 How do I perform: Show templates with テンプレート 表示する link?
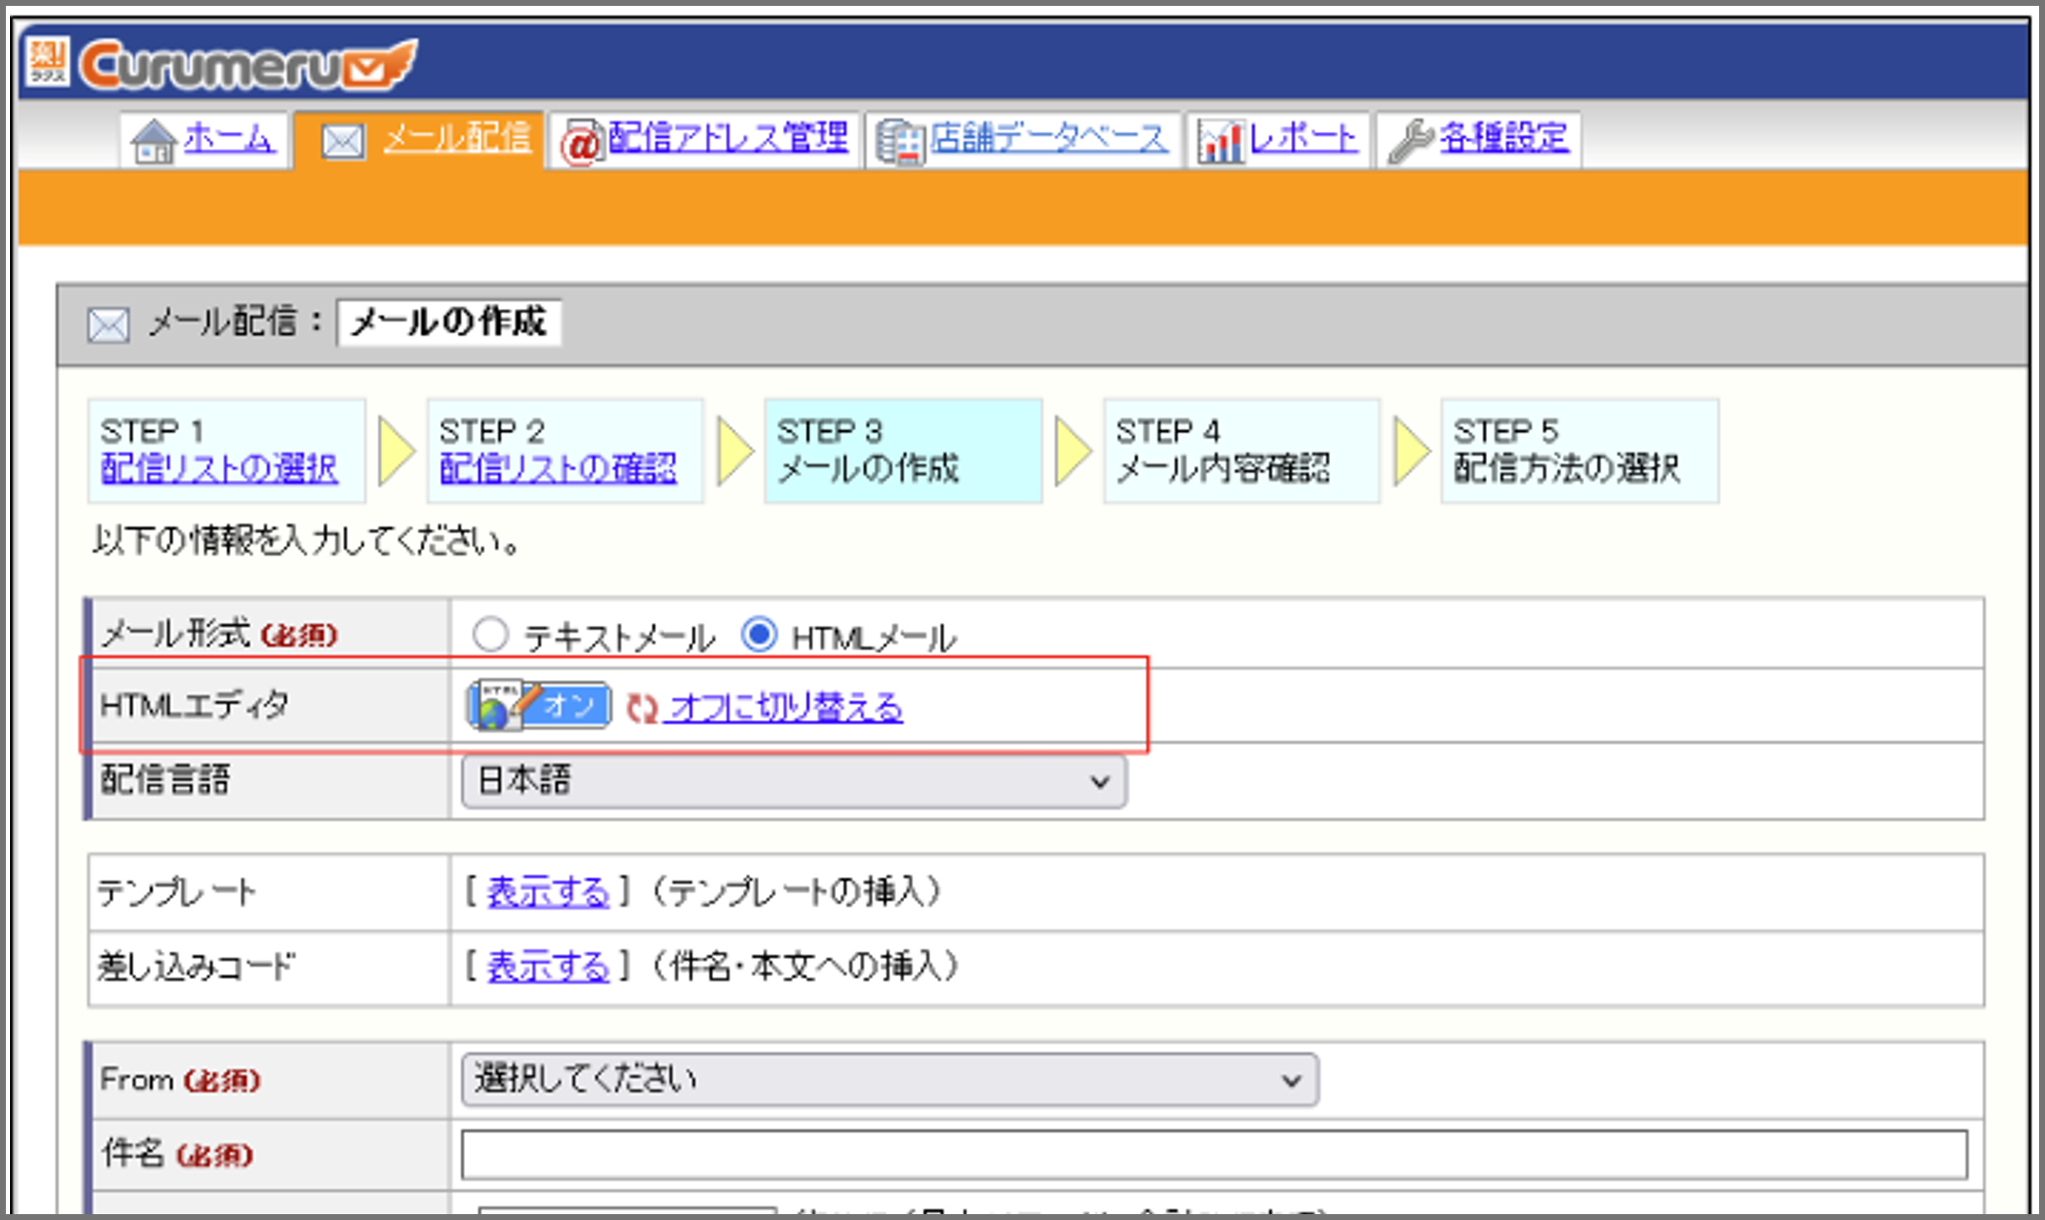click(x=548, y=892)
